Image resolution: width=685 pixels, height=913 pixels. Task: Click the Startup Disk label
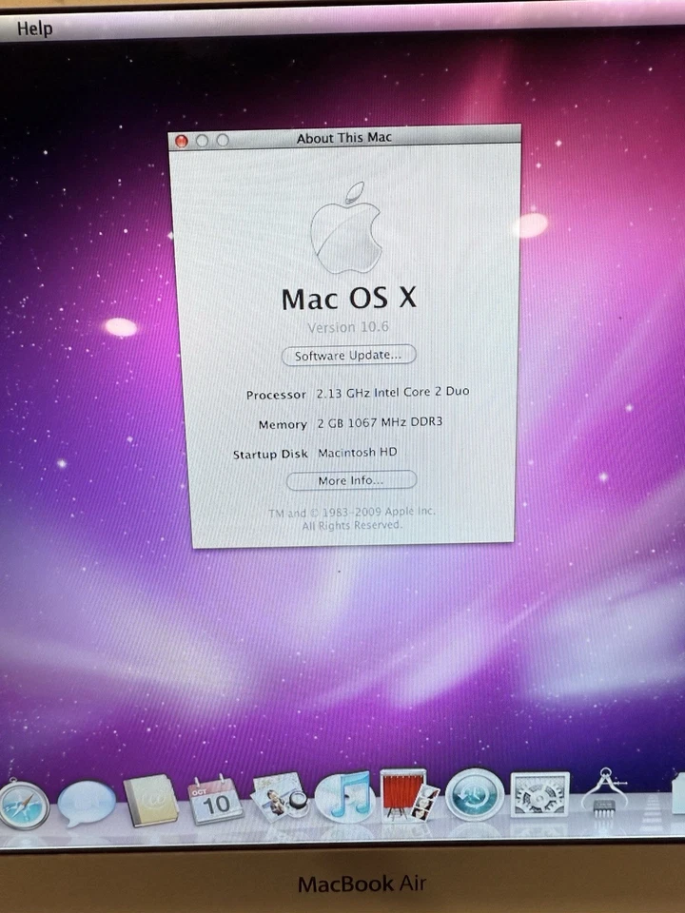click(270, 455)
